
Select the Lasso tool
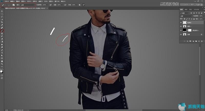2,17
